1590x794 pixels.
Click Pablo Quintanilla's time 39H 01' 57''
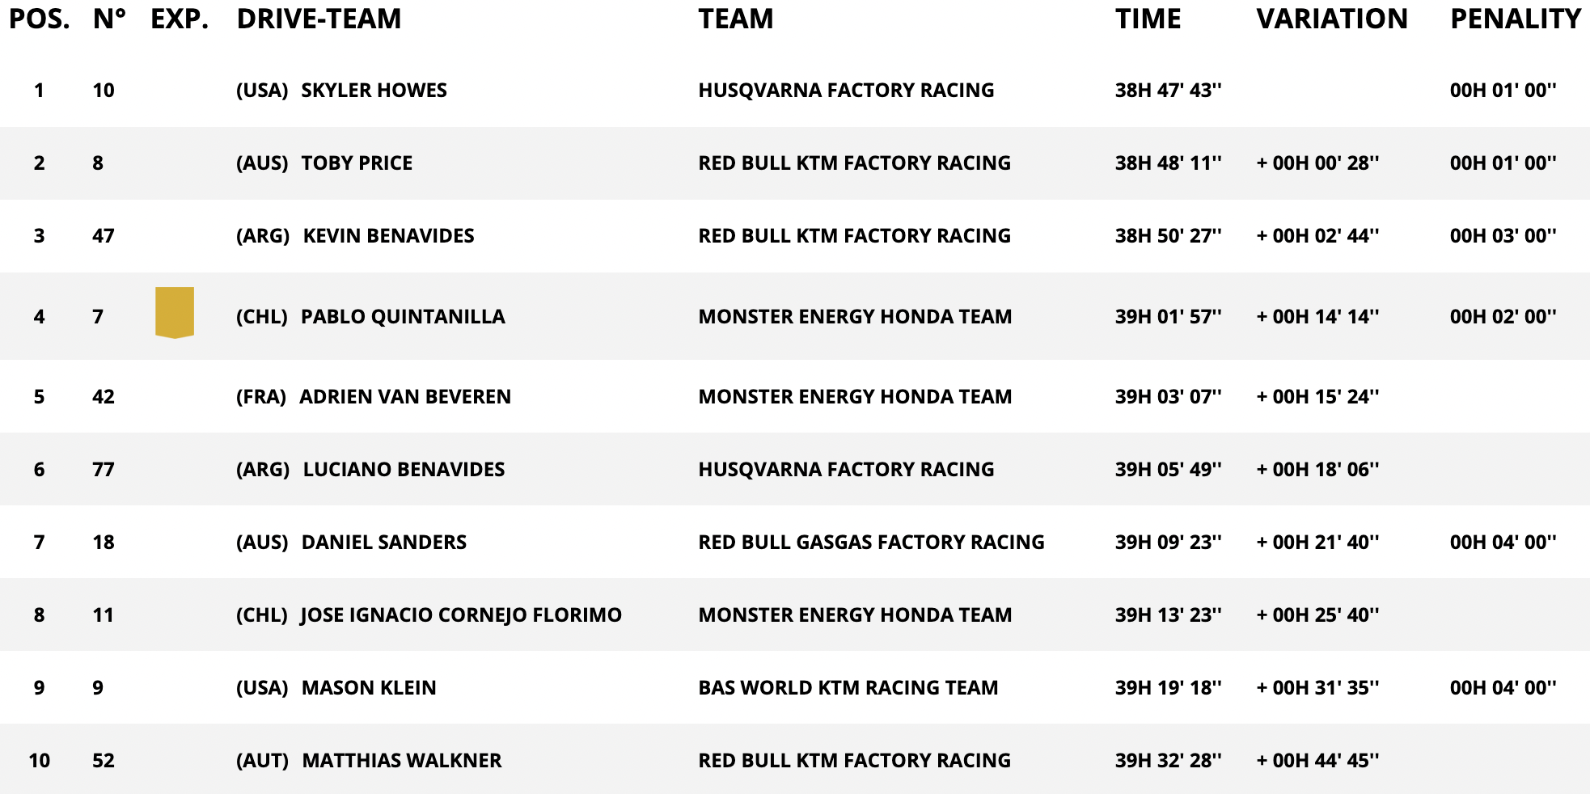(1168, 316)
